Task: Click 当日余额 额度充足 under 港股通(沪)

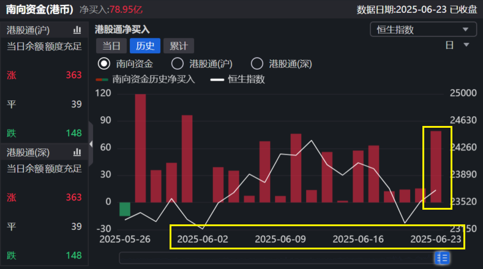Action: tap(44, 46)
